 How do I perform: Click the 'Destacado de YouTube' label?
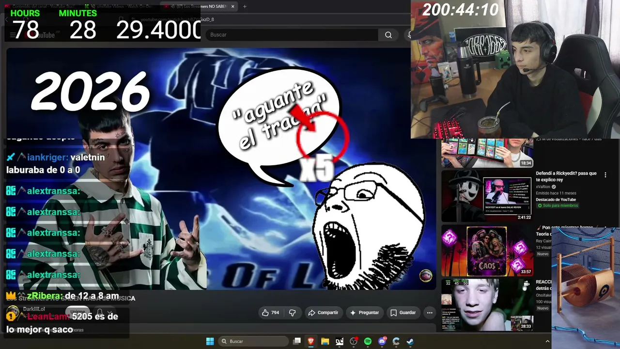click(556, 199)
